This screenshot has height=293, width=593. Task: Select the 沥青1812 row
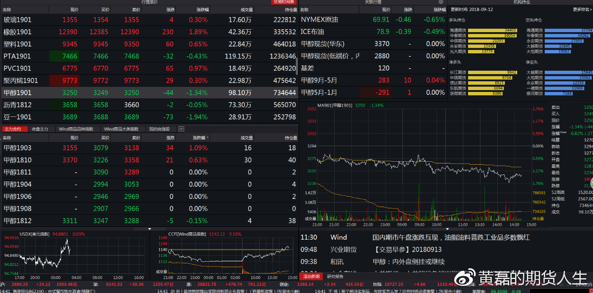[149, 105]
